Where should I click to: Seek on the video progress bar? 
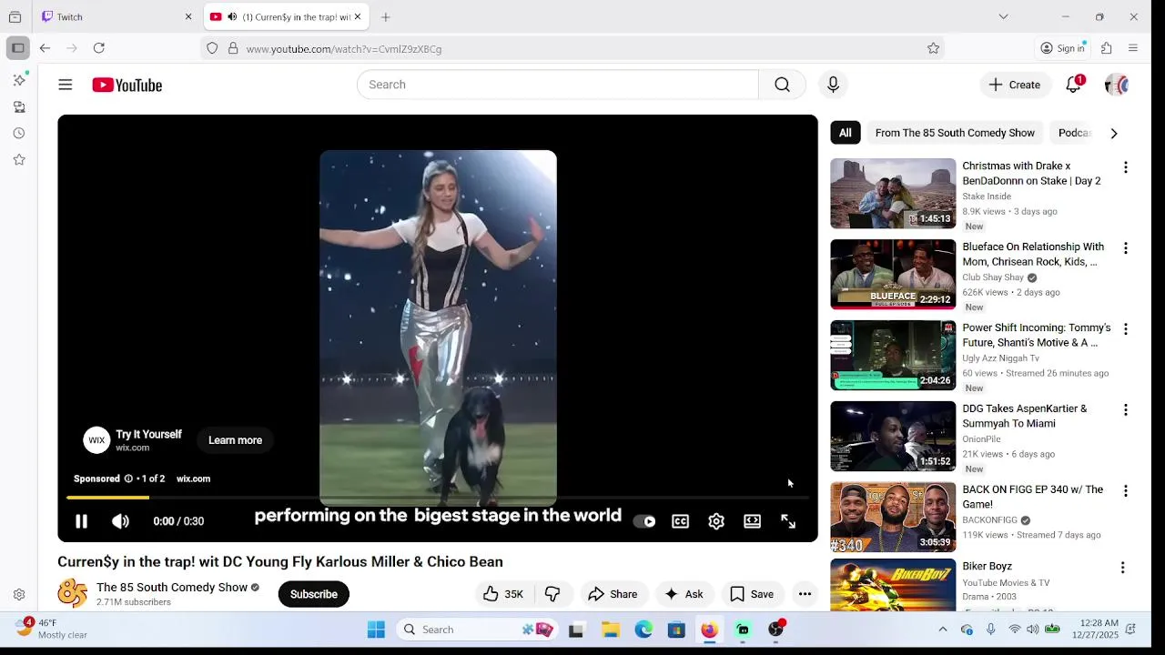pyautogui.click(x=438, y=498)
